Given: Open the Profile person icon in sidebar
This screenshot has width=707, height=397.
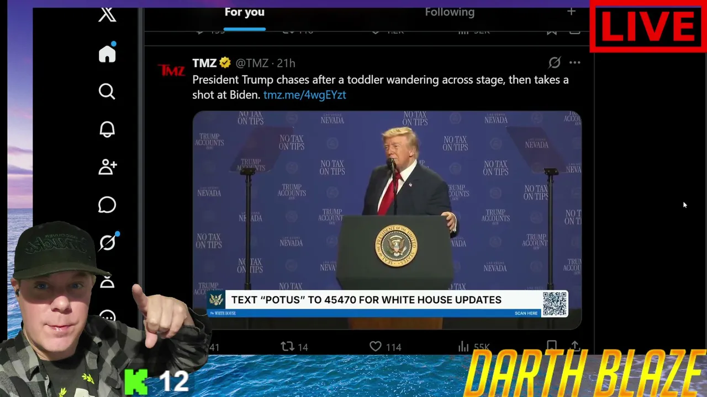Looking at the screenshot, I should click(107, 281).
